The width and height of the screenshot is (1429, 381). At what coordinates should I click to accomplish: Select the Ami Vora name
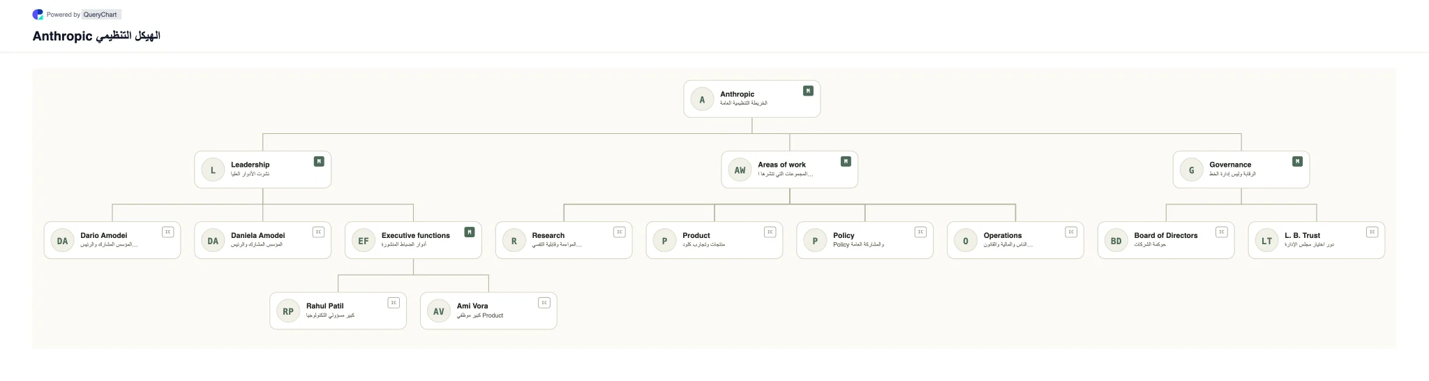472,306
